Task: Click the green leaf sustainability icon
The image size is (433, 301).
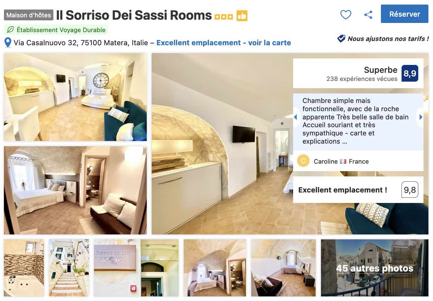Action: 10,30
